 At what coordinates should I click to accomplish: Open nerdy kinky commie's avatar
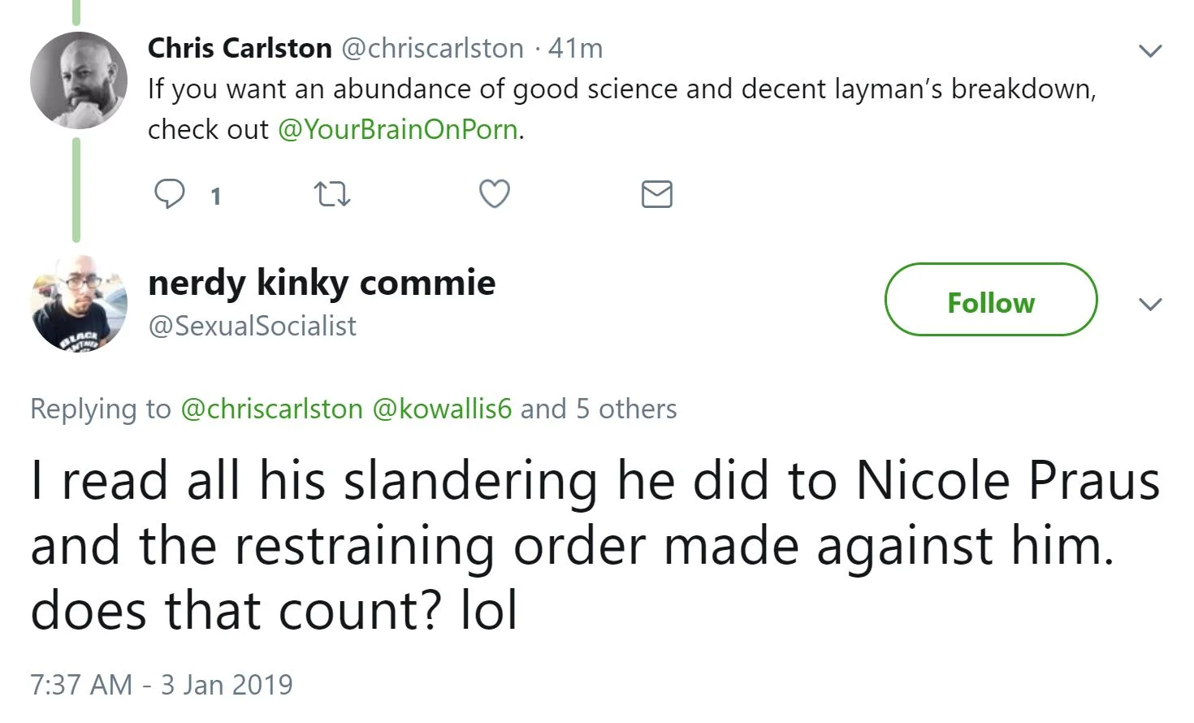(x=78, y=303)
